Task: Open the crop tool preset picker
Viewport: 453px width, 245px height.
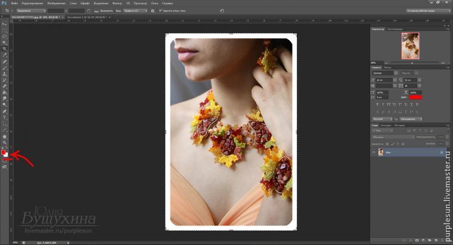Action: point(9,11)
